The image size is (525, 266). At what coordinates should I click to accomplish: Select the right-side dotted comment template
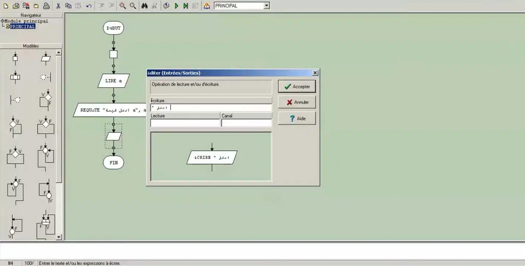(x=45, y=77)
